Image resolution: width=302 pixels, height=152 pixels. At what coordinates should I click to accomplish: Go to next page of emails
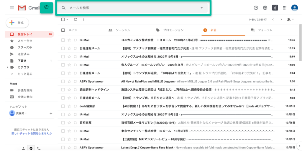pos(281,19)
